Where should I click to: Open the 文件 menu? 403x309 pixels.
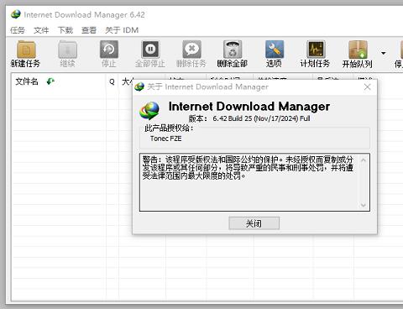41,30
